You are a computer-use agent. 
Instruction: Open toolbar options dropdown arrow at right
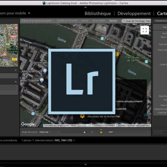[148, 132]
